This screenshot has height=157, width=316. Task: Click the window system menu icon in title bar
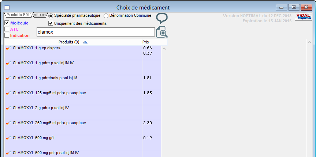click(x=7, y=8)
